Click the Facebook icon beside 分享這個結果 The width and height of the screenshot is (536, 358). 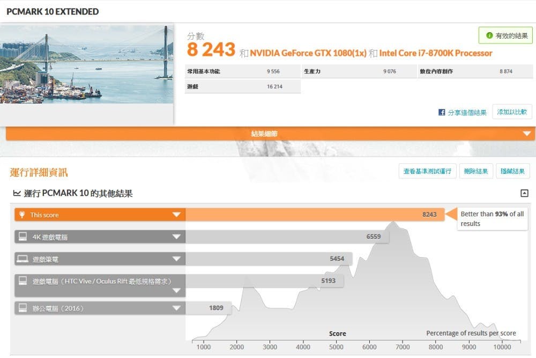(442, 112)
